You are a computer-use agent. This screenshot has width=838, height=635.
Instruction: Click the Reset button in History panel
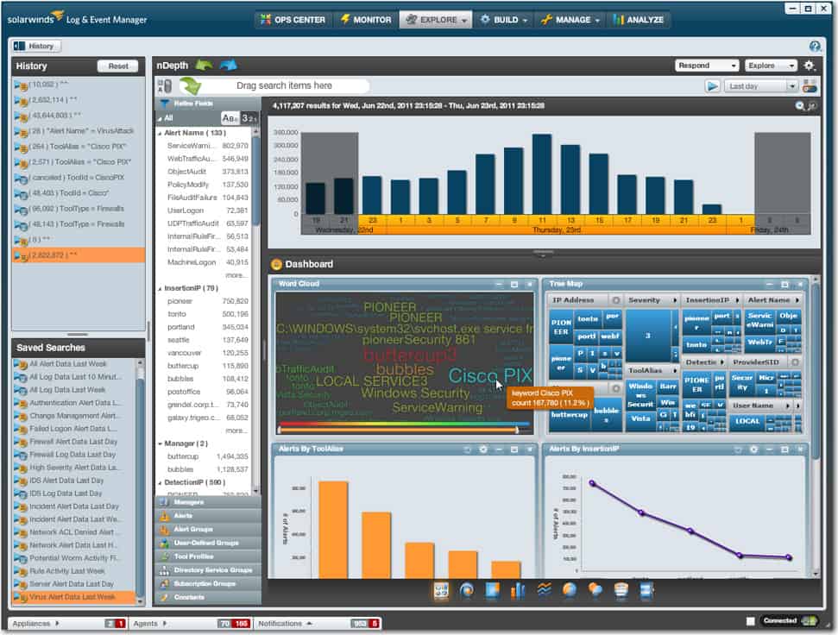[118, 66]
